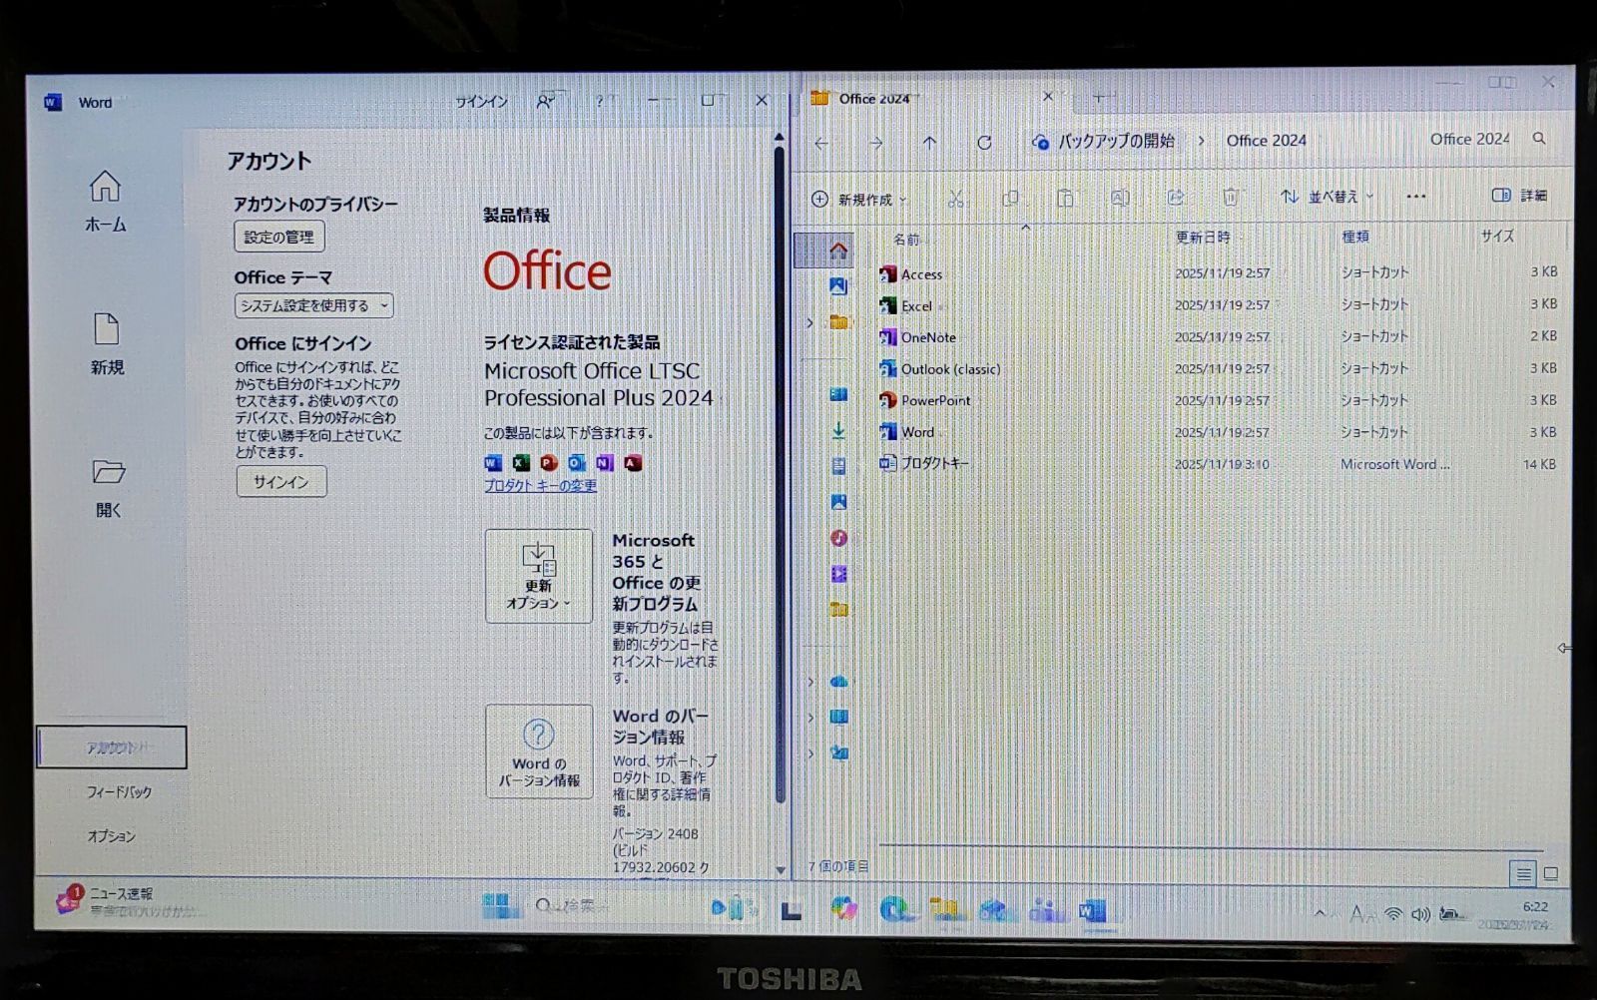Screen dimensions: 1597x1000
Task: Add a new tab in File Explorer
Action: coord(1098,97)
